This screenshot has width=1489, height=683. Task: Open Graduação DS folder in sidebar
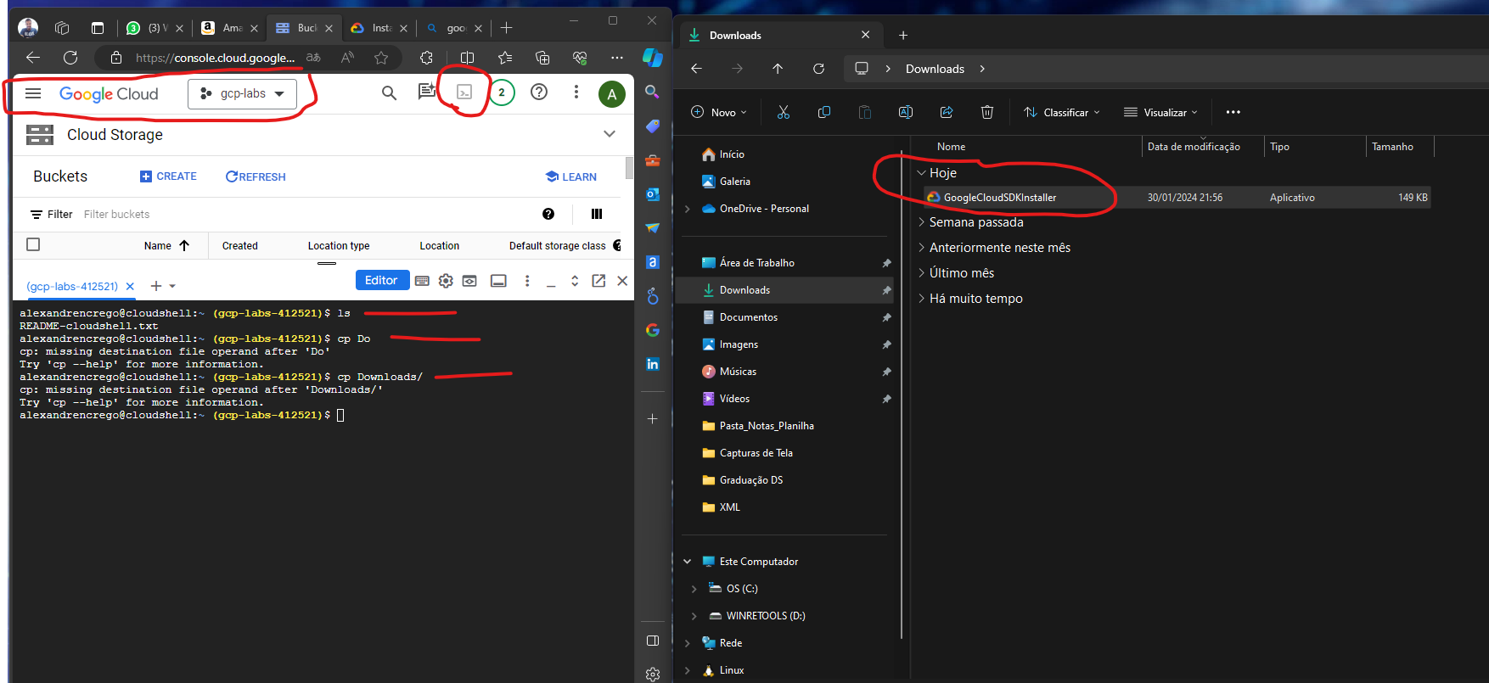click(x=750, y=480)
